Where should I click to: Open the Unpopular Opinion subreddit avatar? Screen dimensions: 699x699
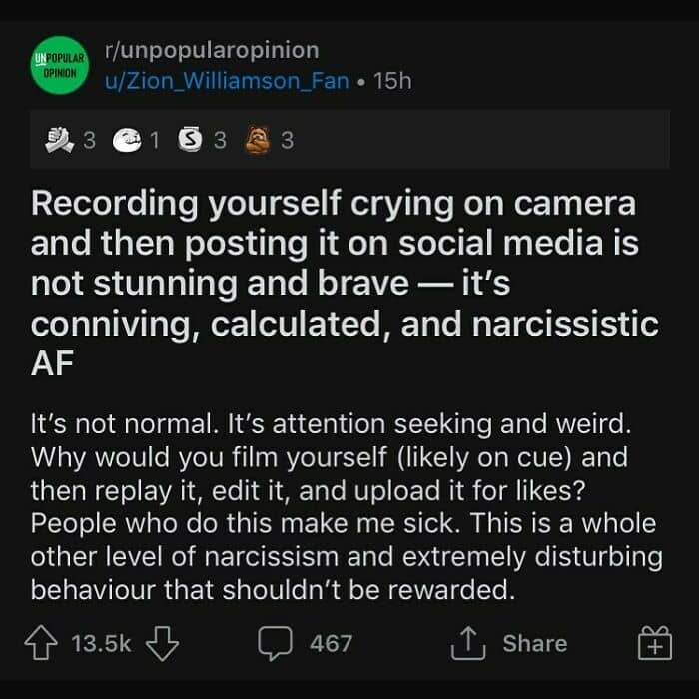coord(59,66)
